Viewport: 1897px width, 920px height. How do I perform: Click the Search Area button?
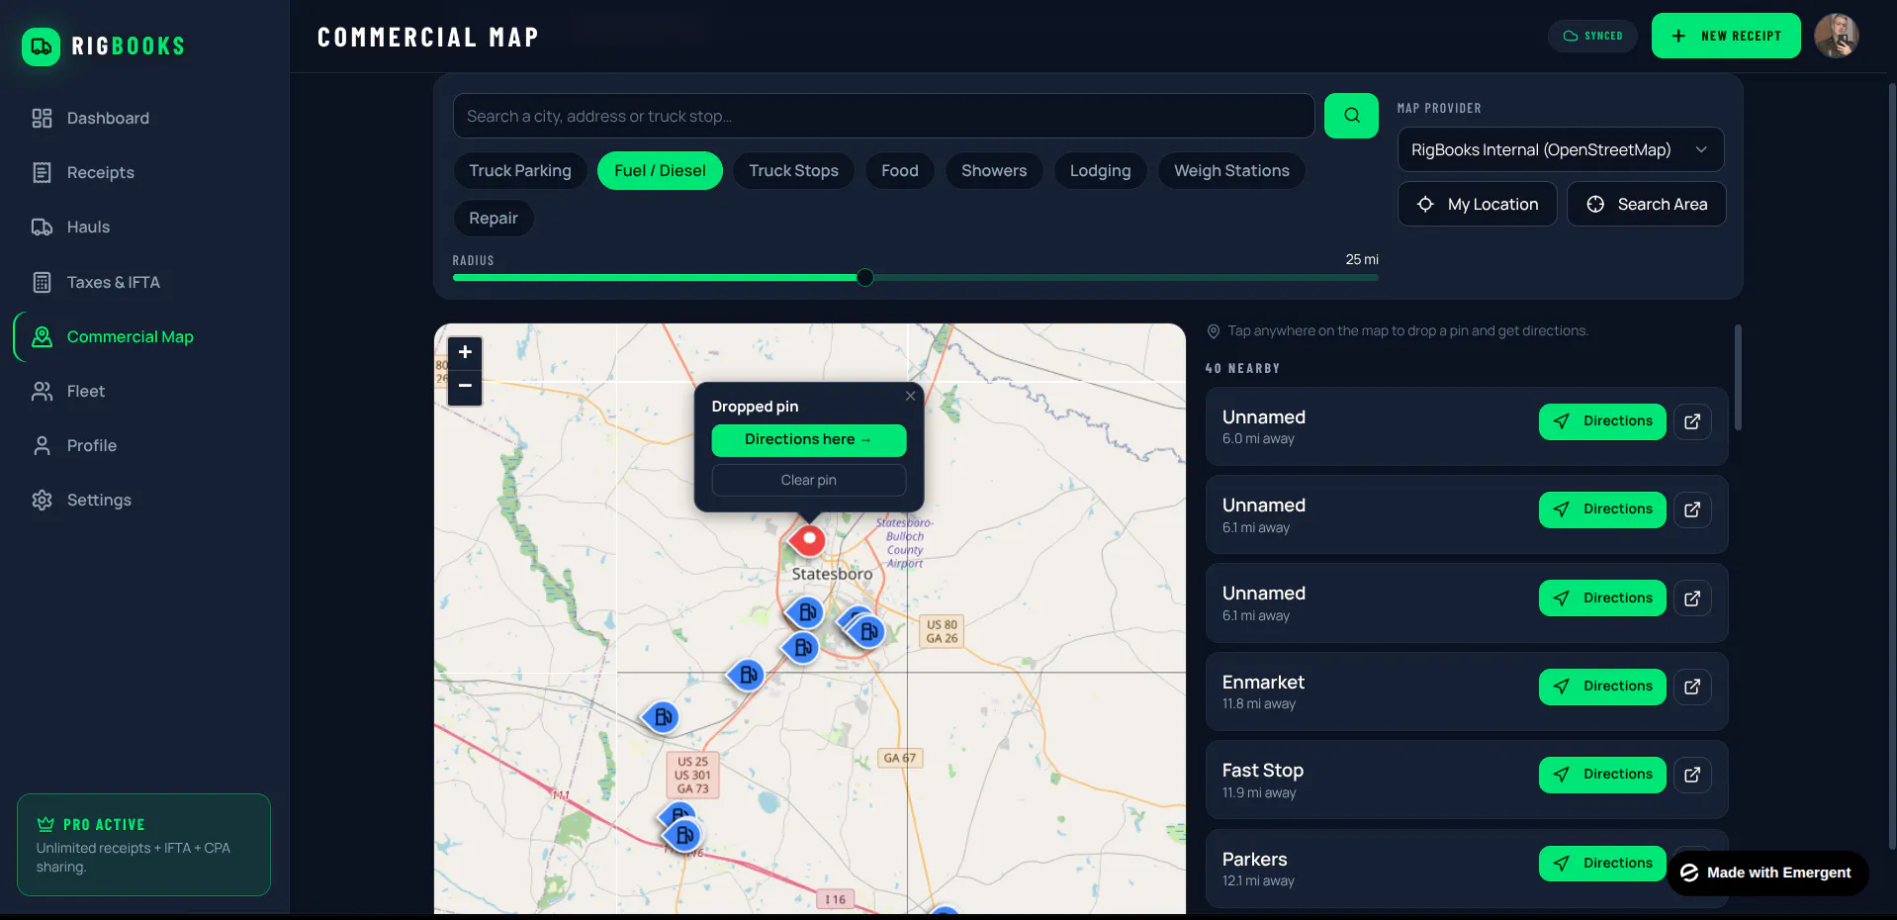(1647, 204)
